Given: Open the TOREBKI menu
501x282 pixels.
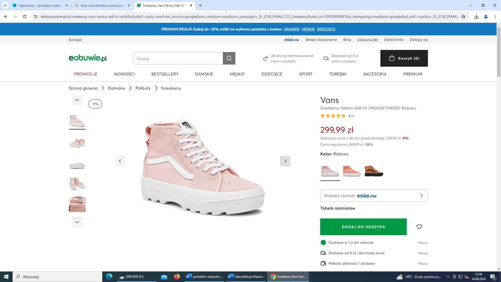Looking at the screenshot, I should click(x=338, y=74).
